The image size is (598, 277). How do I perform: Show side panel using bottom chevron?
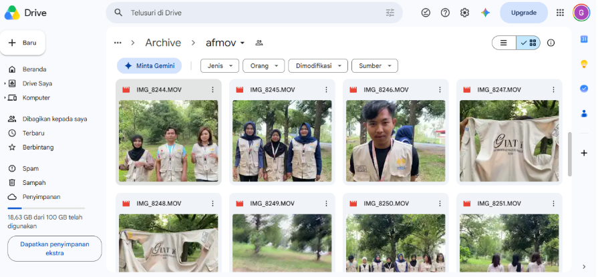(x=584, y=267)
